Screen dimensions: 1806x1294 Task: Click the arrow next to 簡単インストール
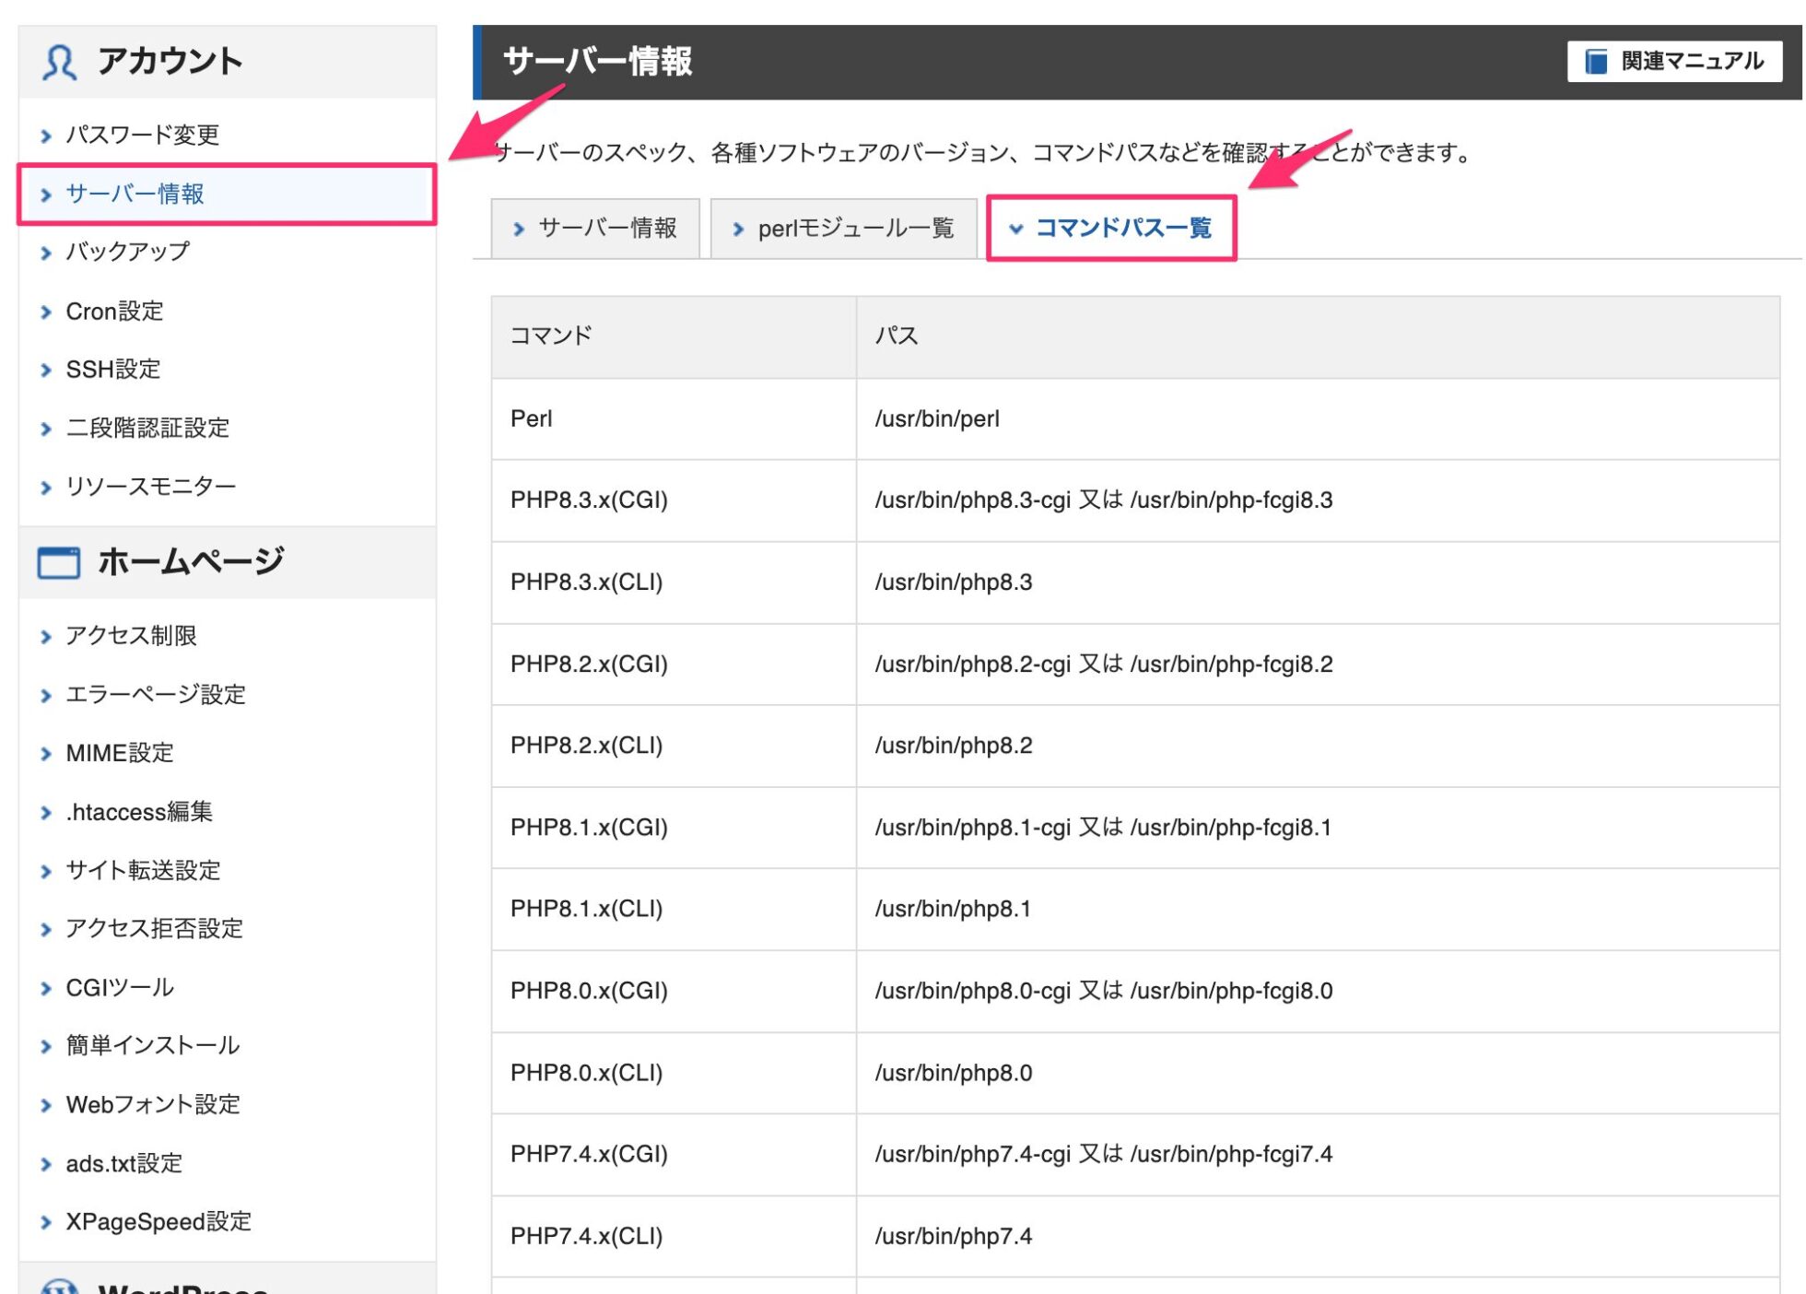pos(46,1047)
